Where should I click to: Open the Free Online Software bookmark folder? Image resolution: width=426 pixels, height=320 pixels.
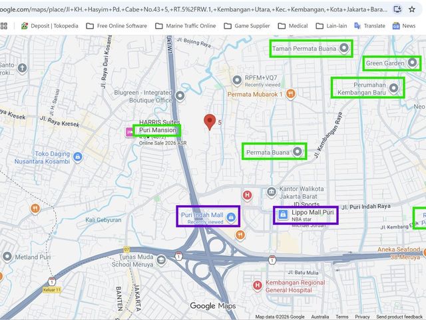[116, 26]
